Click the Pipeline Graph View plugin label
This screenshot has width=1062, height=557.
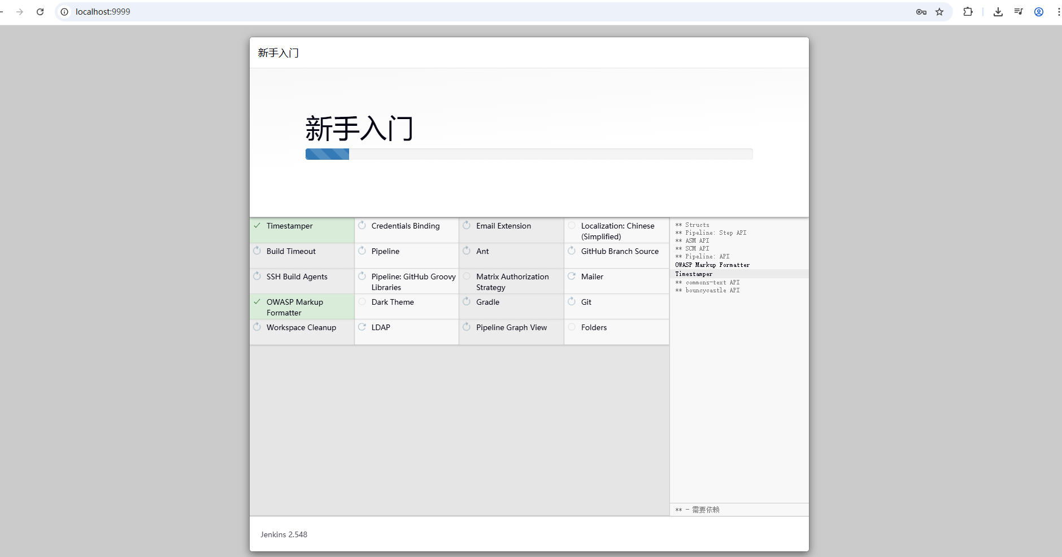point(511,327)
